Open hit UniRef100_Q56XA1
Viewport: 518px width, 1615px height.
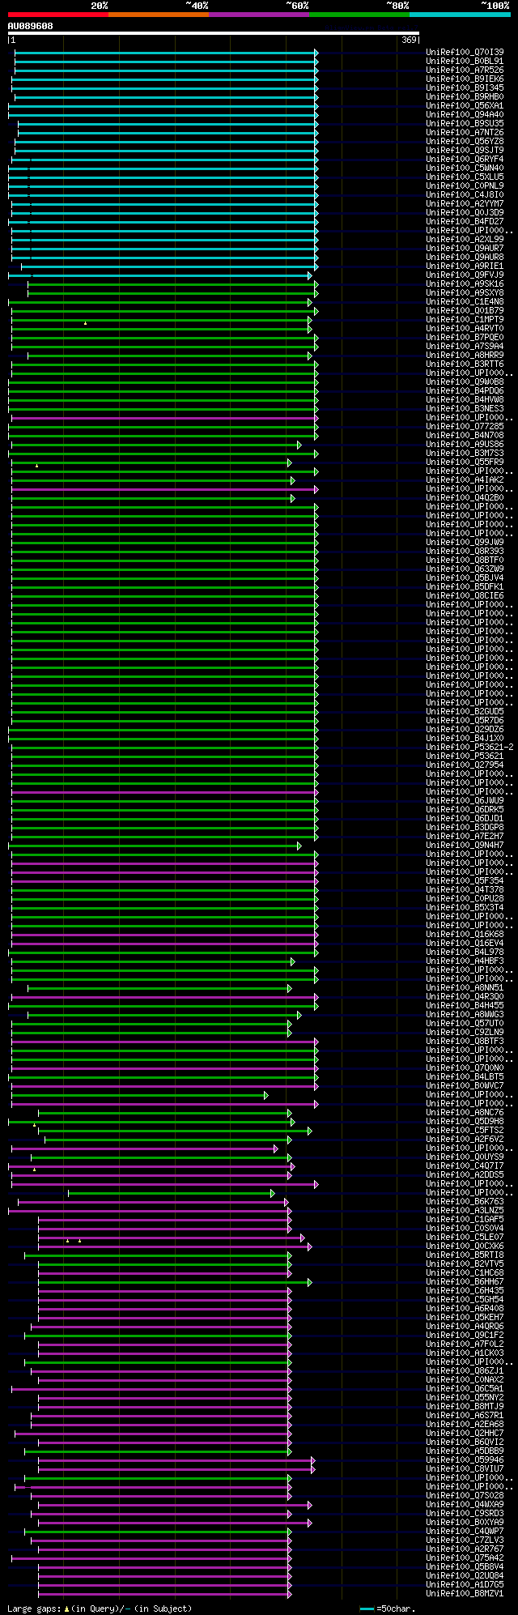[x=465, y=105]
